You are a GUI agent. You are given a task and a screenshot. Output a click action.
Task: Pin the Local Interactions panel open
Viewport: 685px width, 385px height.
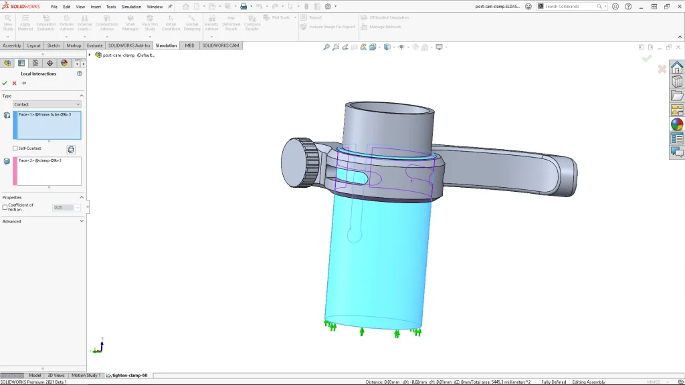click(24, 84)
